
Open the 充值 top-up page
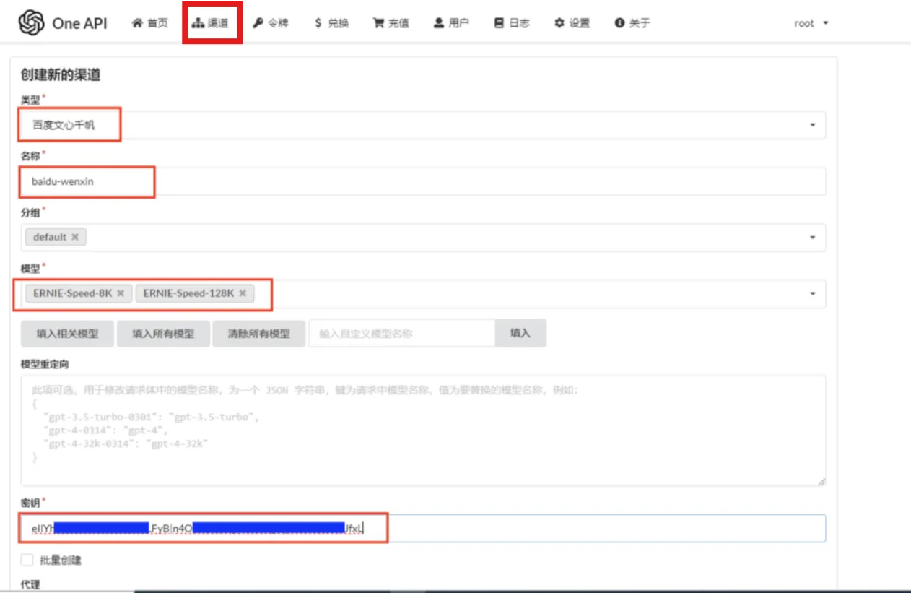pyautogui.click(x=391, y=23)
